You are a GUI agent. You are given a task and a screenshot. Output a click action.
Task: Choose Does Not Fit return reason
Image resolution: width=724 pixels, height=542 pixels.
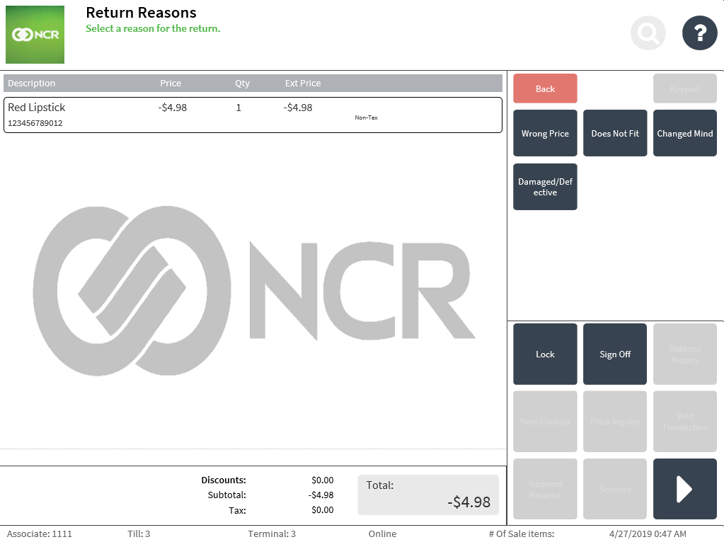tap(615, 133)
